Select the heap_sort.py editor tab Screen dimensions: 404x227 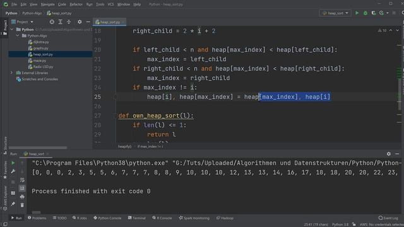tap(109, 22)
